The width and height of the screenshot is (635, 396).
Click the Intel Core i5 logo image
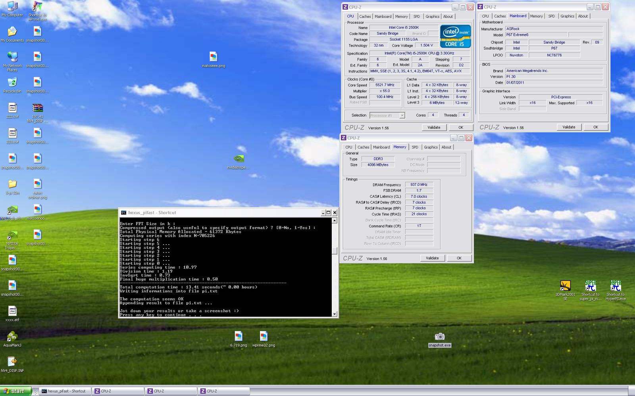(455, 36)
